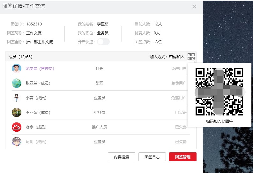Click the QR code icon beside 密码加入
This screenshot has width=253, height=173.
[x=191, y=57]
